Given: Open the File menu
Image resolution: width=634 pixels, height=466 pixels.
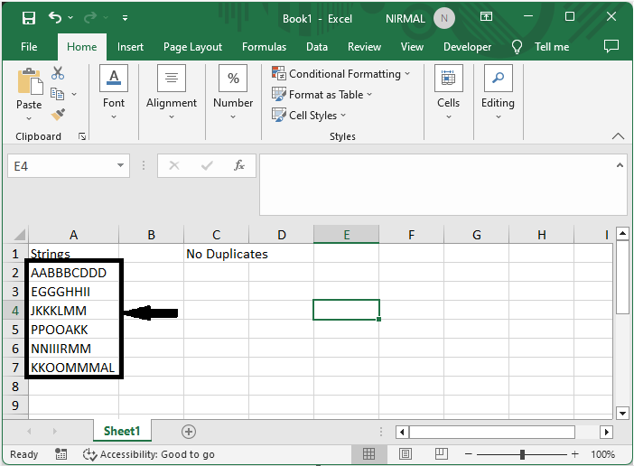Looking at the screenshot, I should 29,47.
